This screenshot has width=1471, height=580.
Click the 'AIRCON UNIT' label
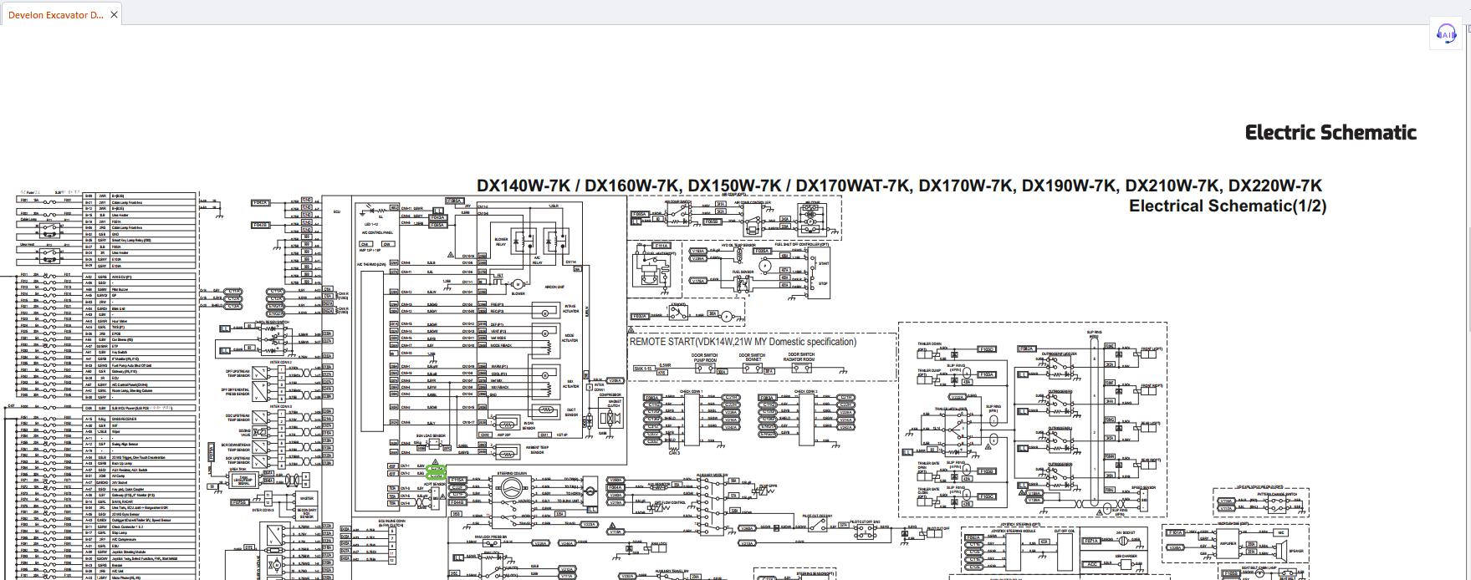click(x=554, y=286)
